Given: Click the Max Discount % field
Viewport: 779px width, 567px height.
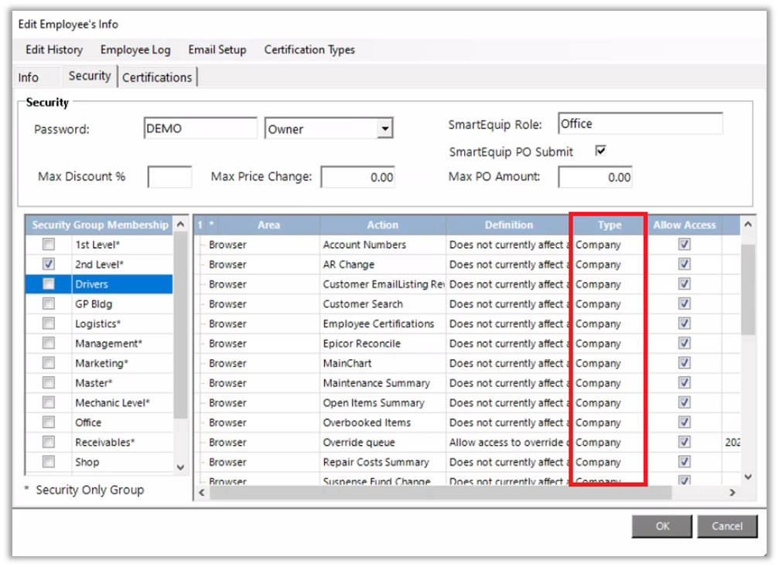Looking at the screenshot, I should [169, 177].
